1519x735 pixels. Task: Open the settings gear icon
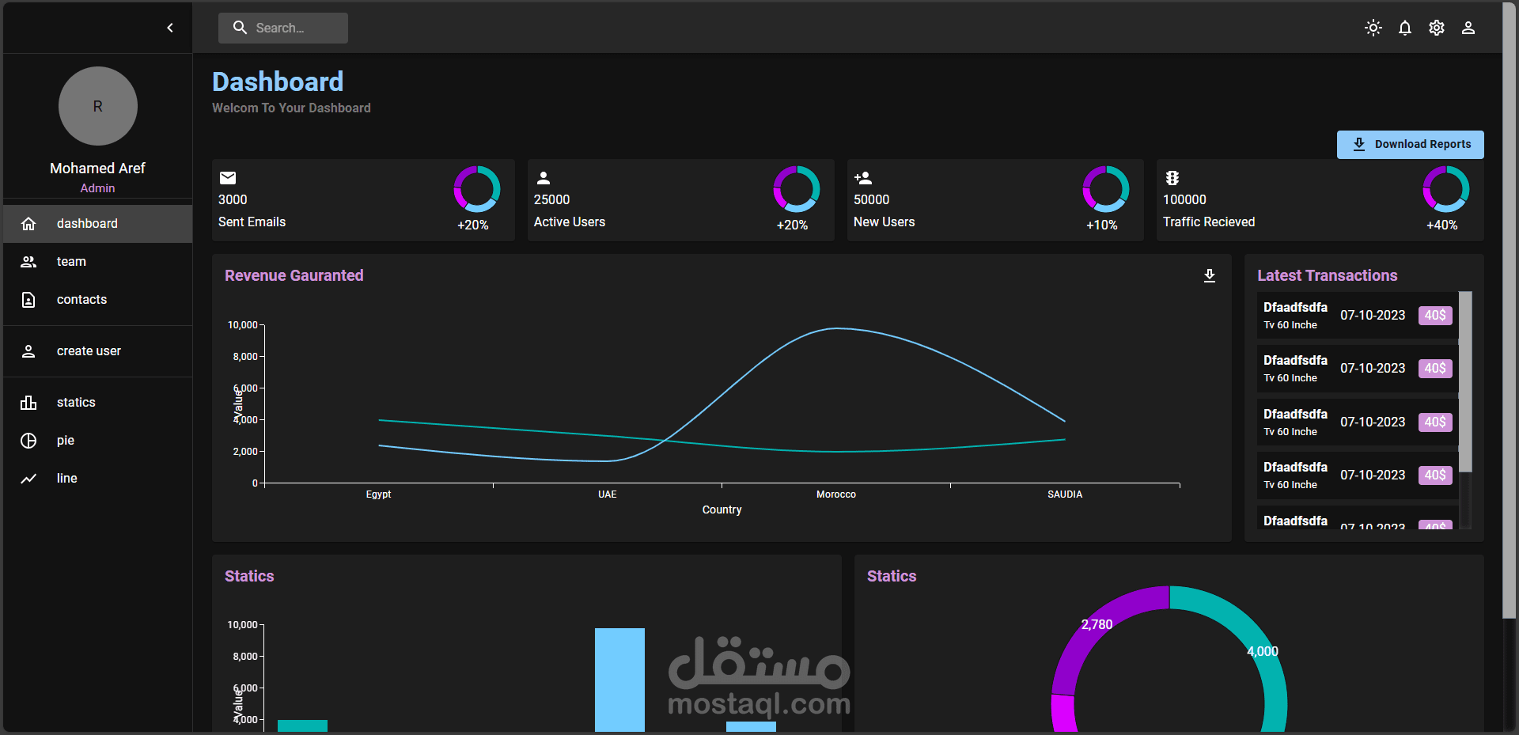click(1437, 28)
